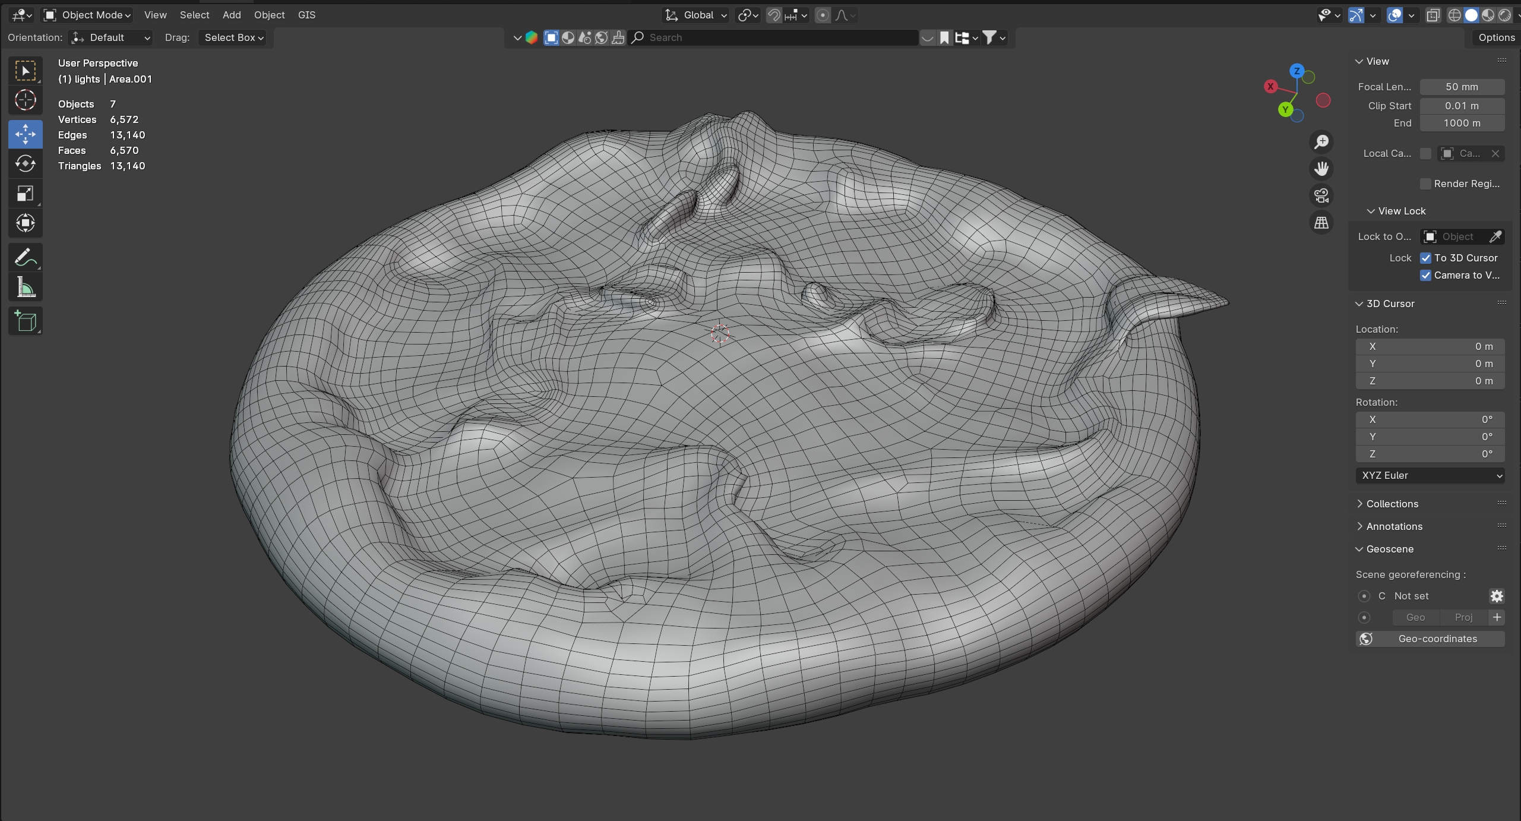Viewport: 1521px width, 821px height.
Task: Activate the Scale tool
Action: 25,193
